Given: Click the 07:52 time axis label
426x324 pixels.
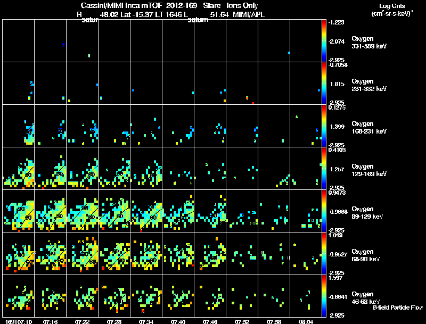Looking at the screenshot, I should tap(242, 322).
